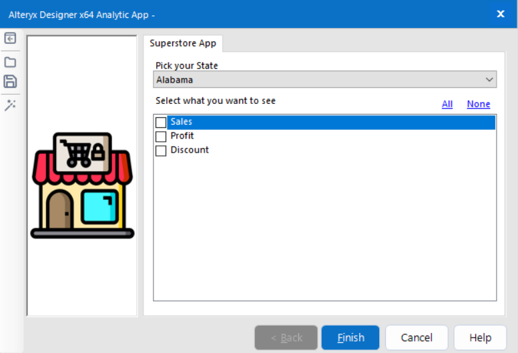The height and width of the screenshot is (353, 518).
Task: Tick the Discount checkbox
Action: tap(161, 151)
